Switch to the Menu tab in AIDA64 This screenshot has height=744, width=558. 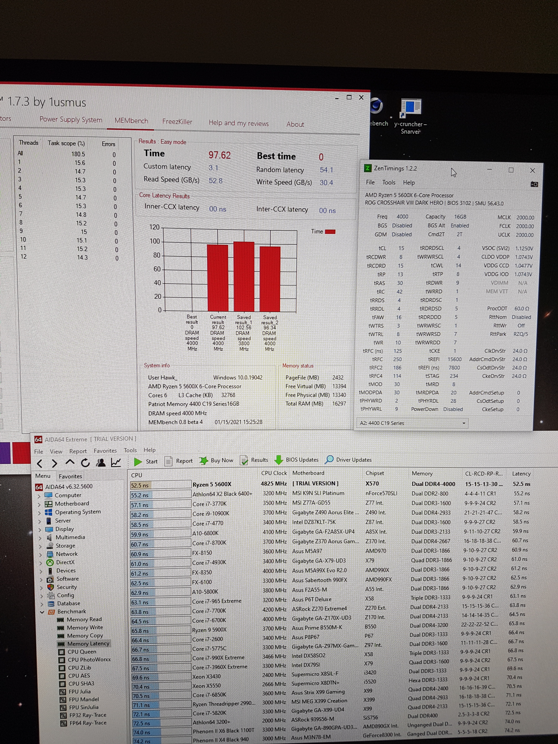43,476
